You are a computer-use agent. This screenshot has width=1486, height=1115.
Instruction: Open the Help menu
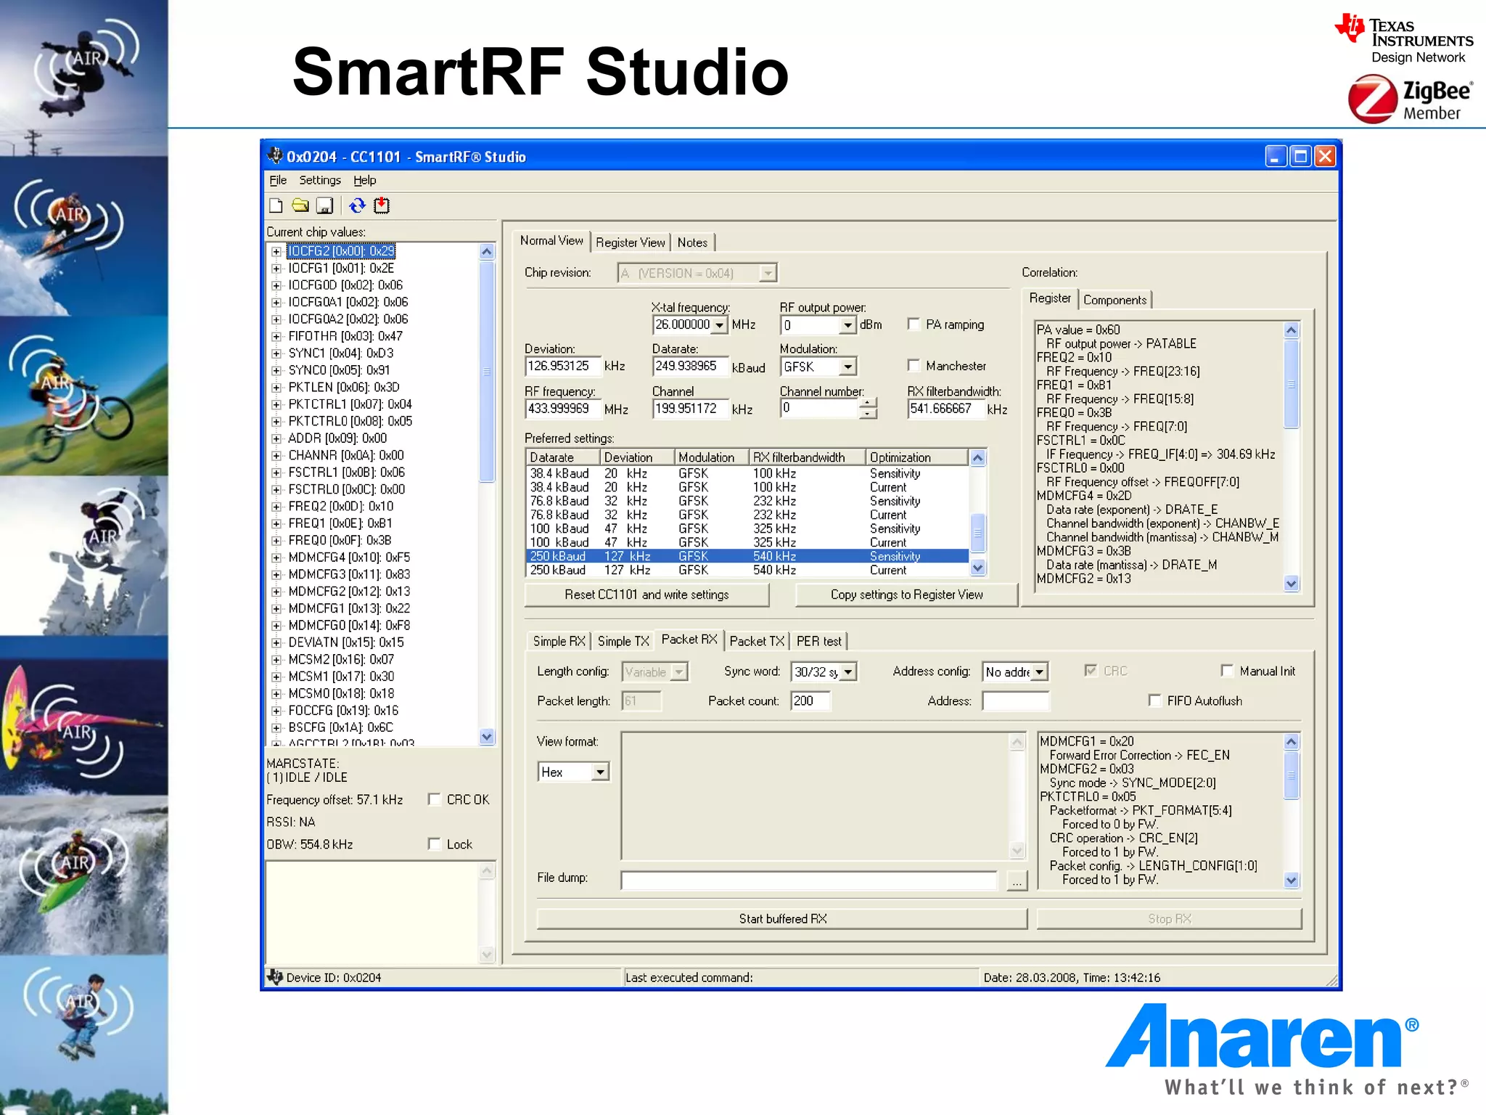point(365,180)
